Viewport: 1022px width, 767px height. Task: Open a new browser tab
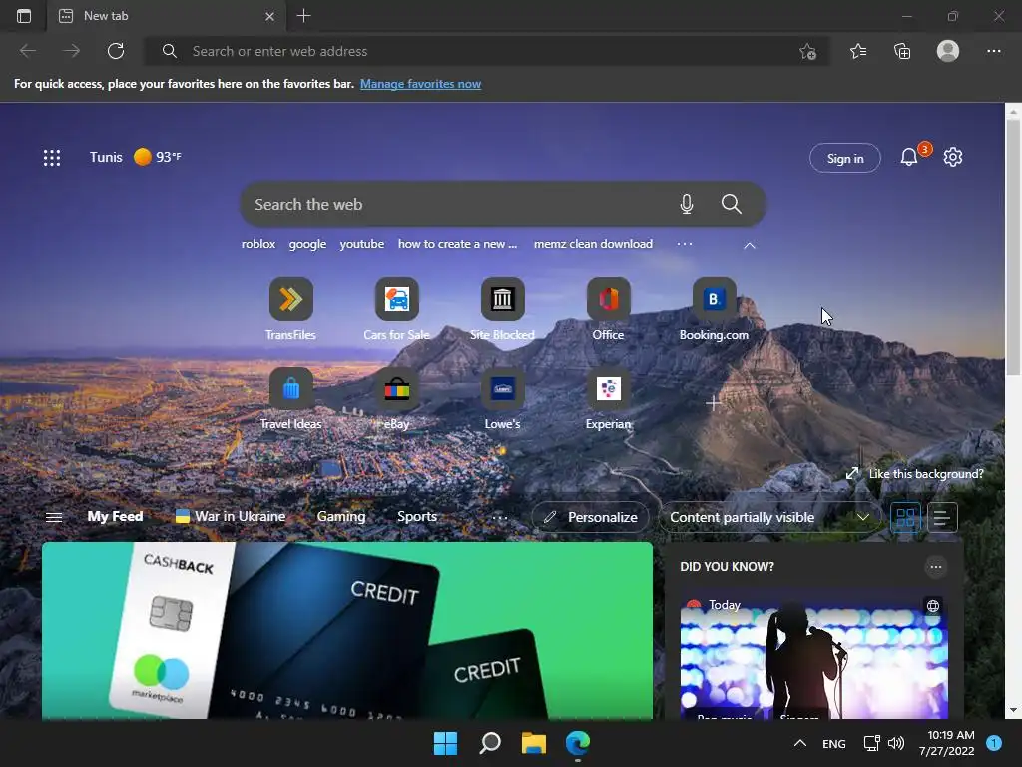pyautogui.click(x=303, y=16)
